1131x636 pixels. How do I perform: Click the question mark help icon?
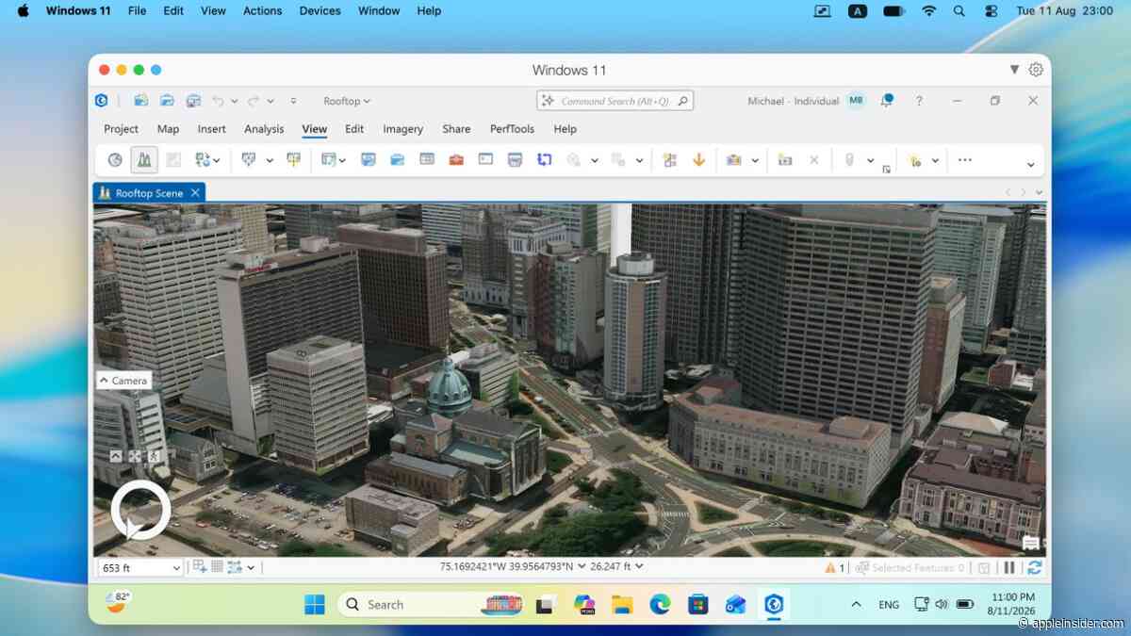919,101
